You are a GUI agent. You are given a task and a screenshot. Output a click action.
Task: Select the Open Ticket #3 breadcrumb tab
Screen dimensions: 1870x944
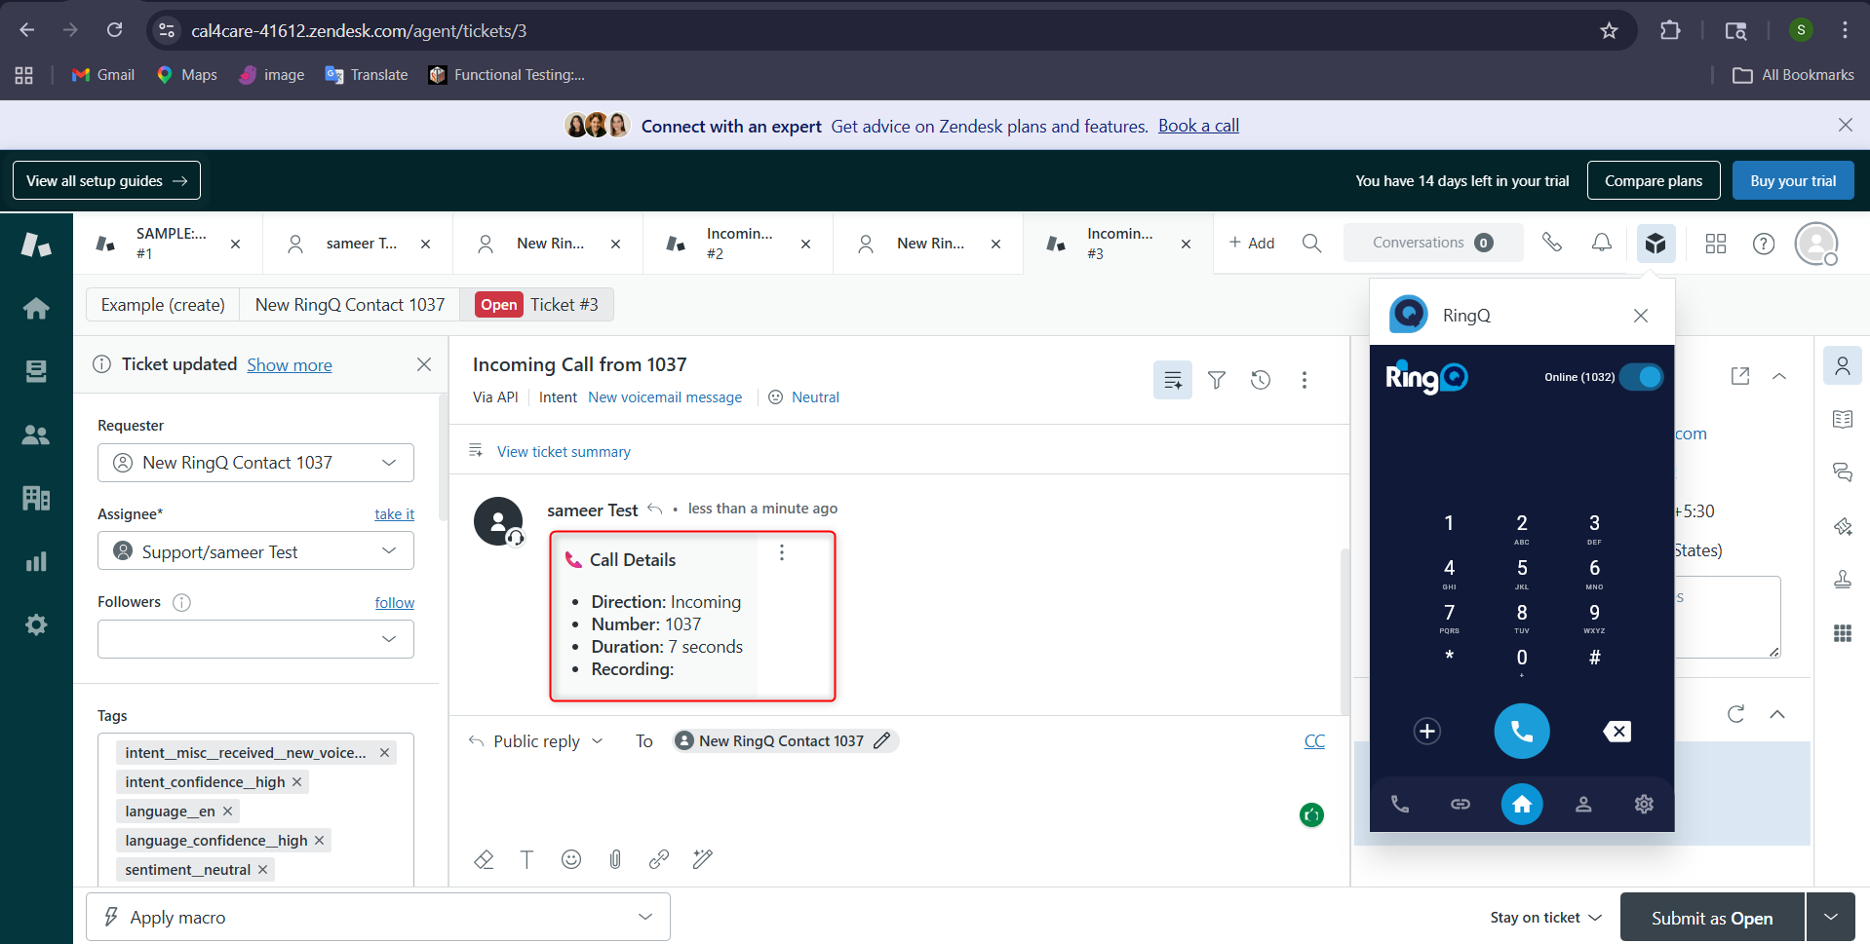click(537, 305)
